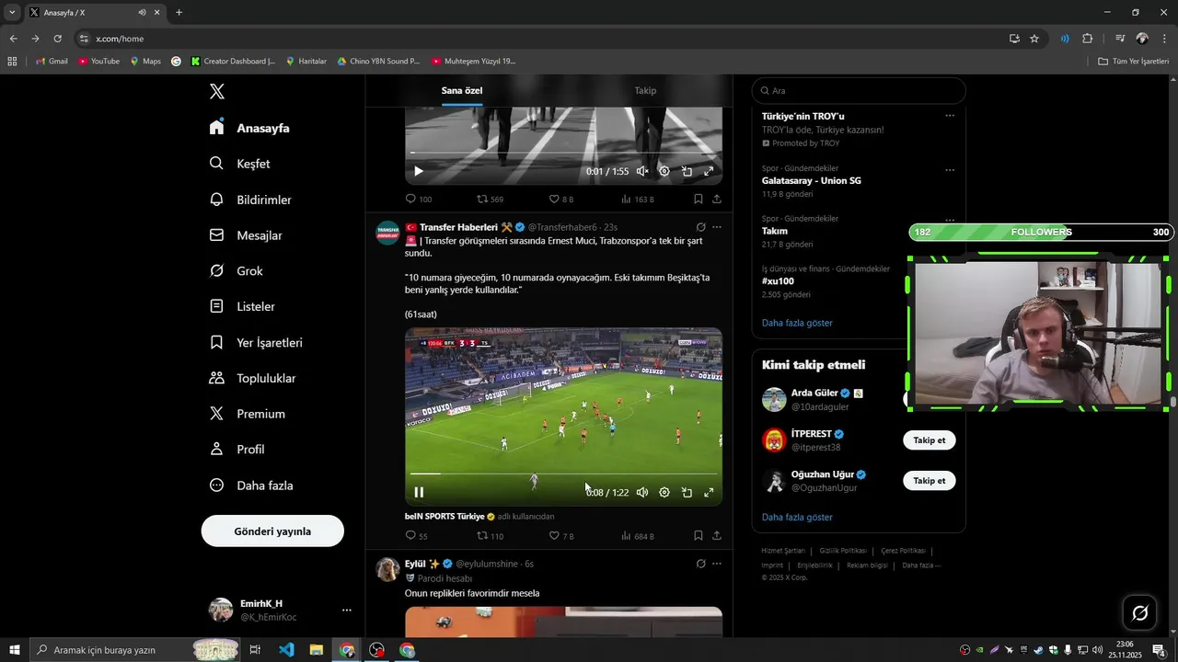Open Yer İşaretleri bookmarks
The width and height of the screenshot is (1178, 662).
pyautogui.click(x=256, y=342)
